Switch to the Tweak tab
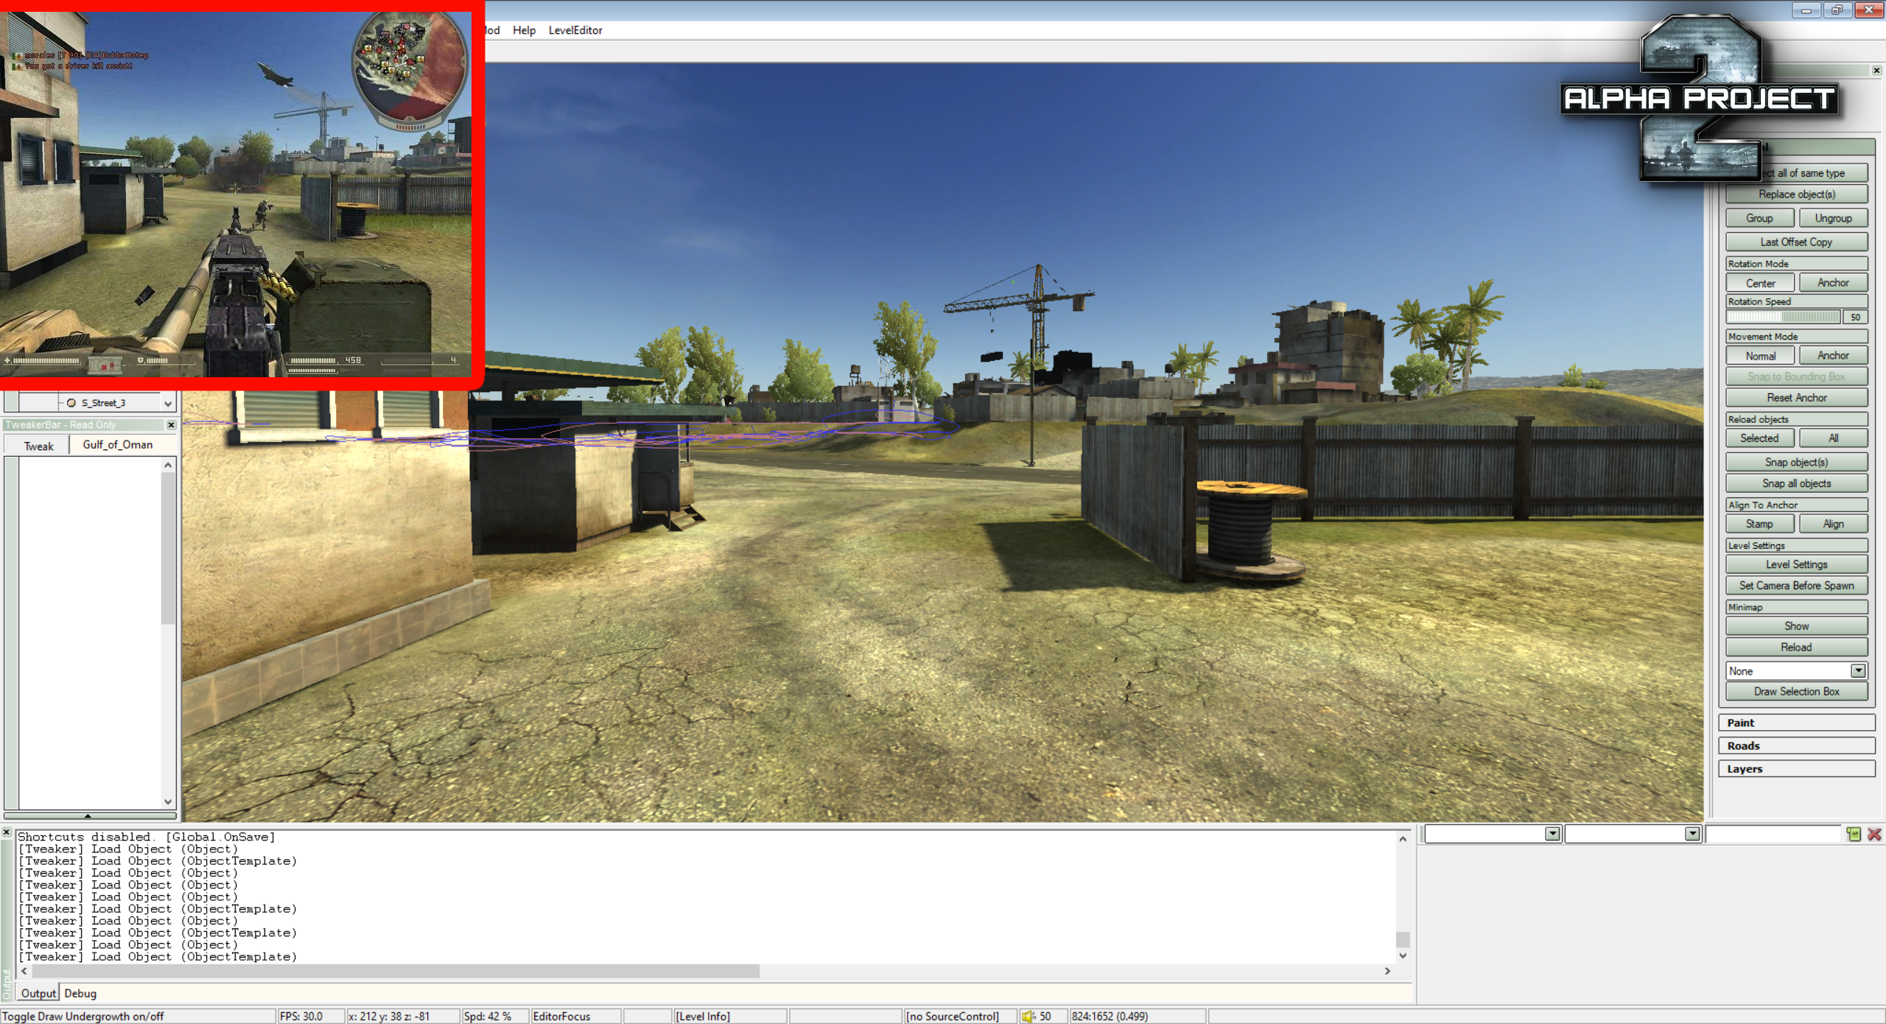1886x1024 pixels. pos(38,446)
